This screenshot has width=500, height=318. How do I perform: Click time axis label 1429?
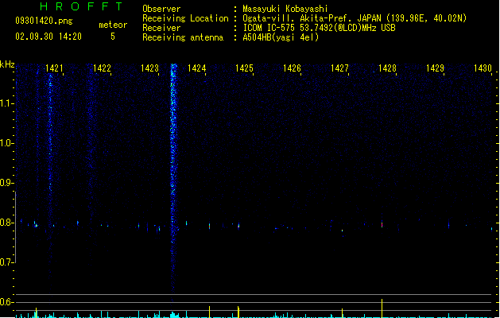pyautogui.click(x=435, y=68)
